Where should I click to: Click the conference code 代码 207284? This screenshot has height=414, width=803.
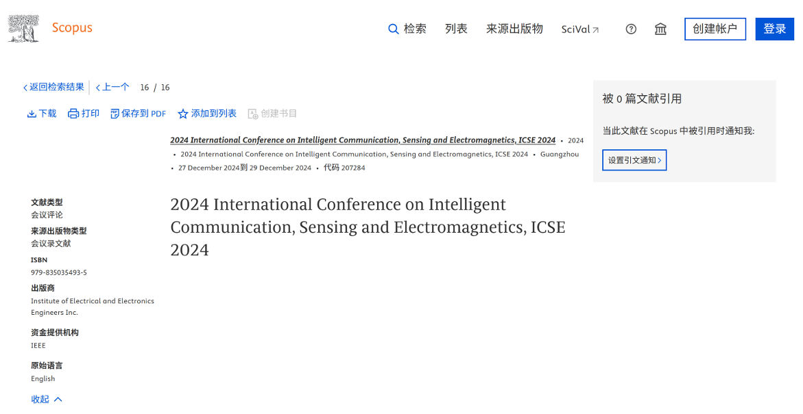(x=344, y=168)
